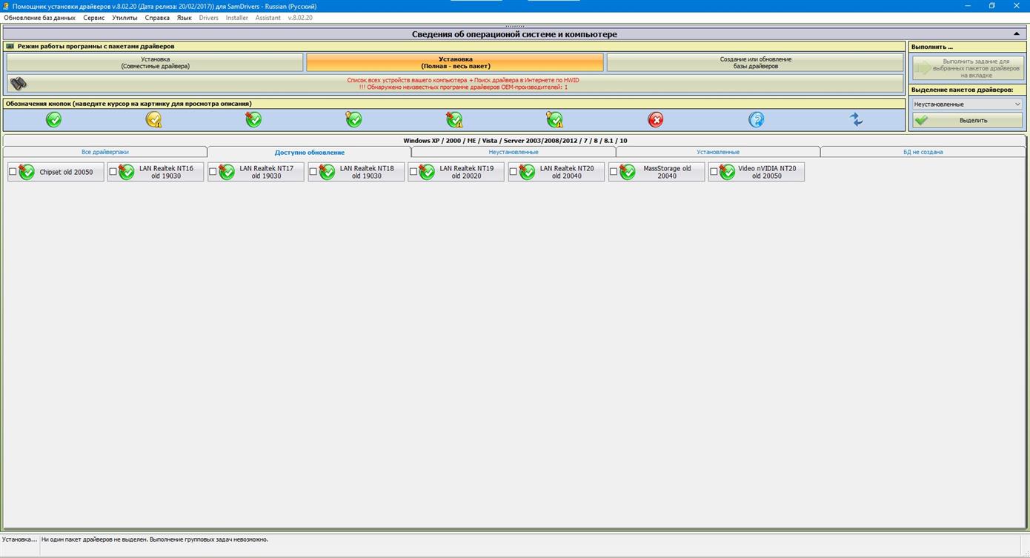Open the LAN Realtek NT19 old 20020 pack
The image size is (1030, 558).
[456, 172]
